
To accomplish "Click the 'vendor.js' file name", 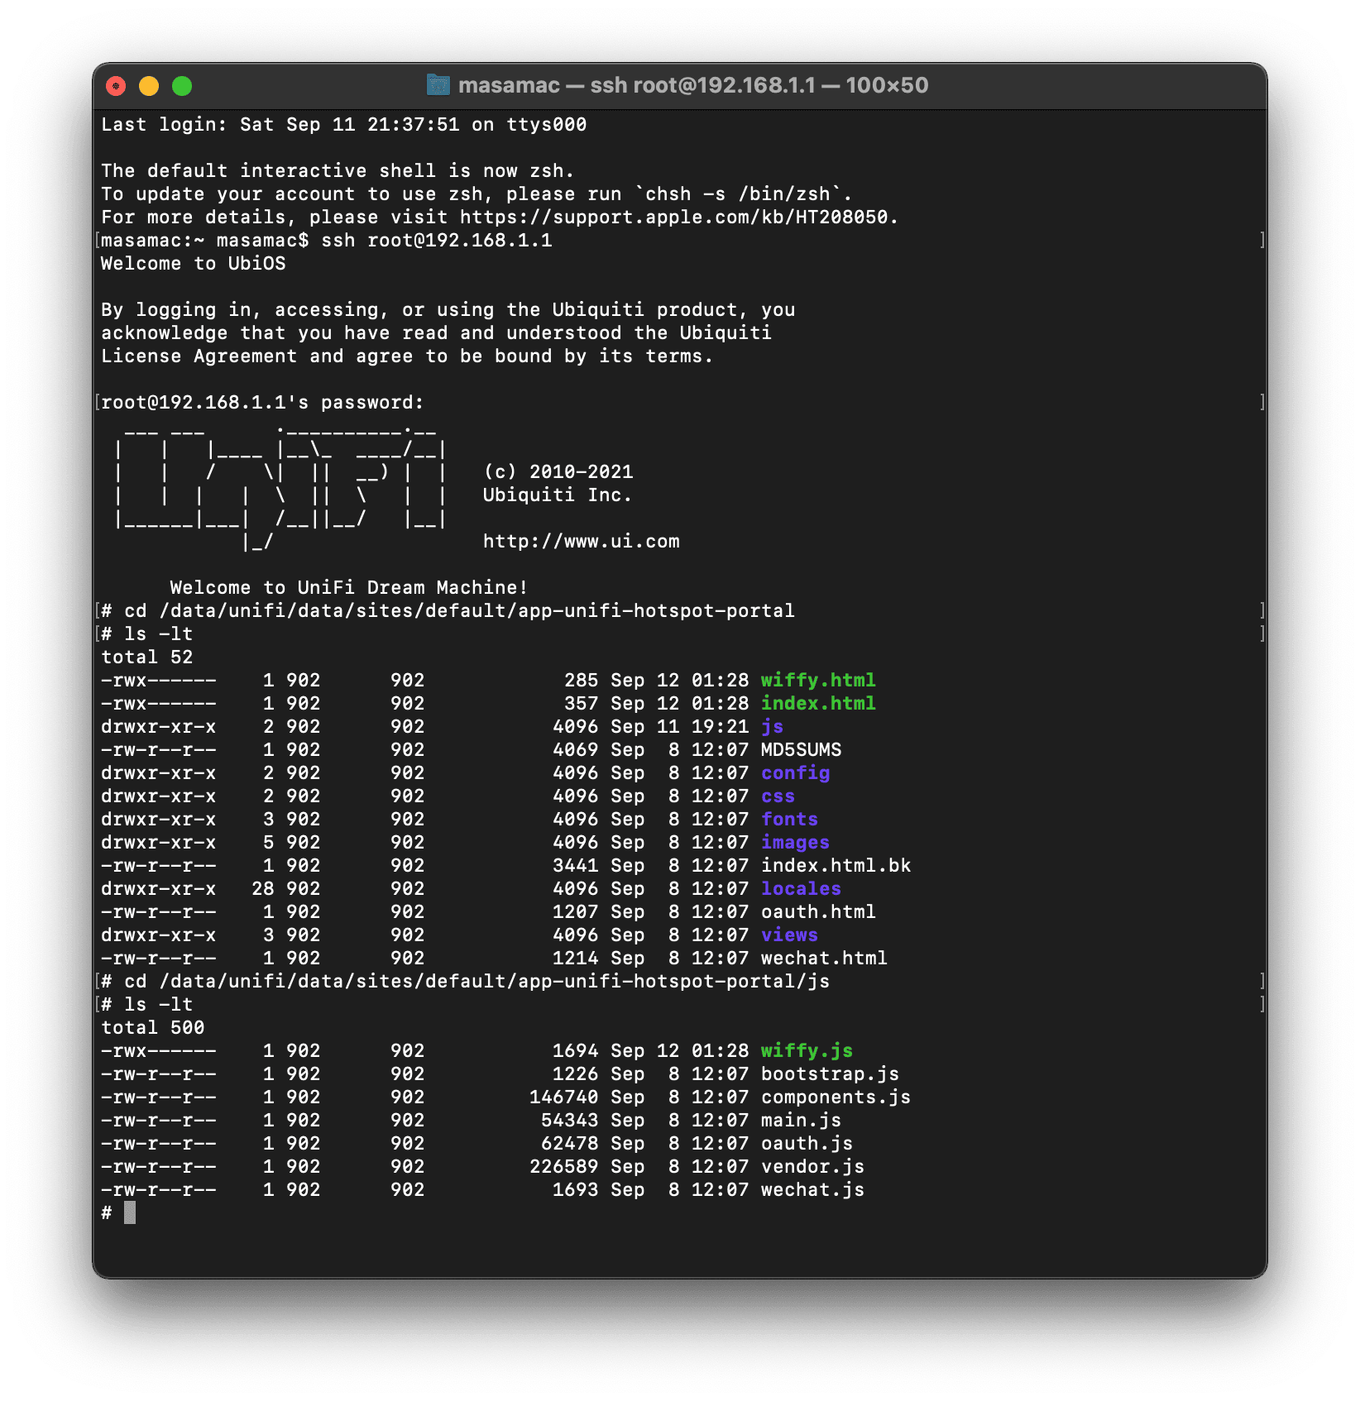I will (x=812, y=1167).
